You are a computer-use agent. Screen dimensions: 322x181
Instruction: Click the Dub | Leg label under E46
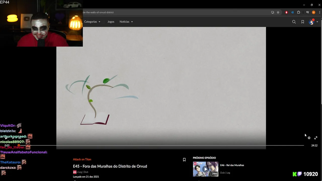(x=225, y=173)
